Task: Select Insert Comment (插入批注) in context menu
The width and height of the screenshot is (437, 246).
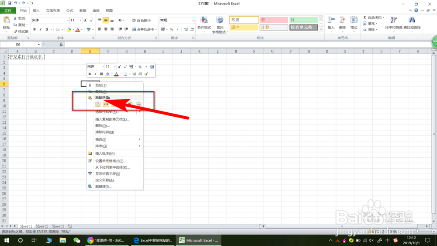Action: click(x=114, y=153)
